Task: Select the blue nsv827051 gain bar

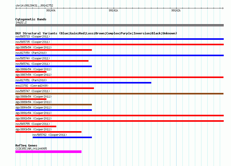Action: pyautogui.click(x=83, y=83)
